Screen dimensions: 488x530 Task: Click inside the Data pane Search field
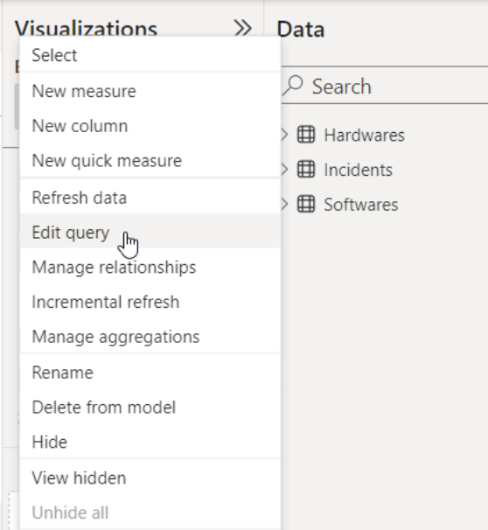pos(385,86)
